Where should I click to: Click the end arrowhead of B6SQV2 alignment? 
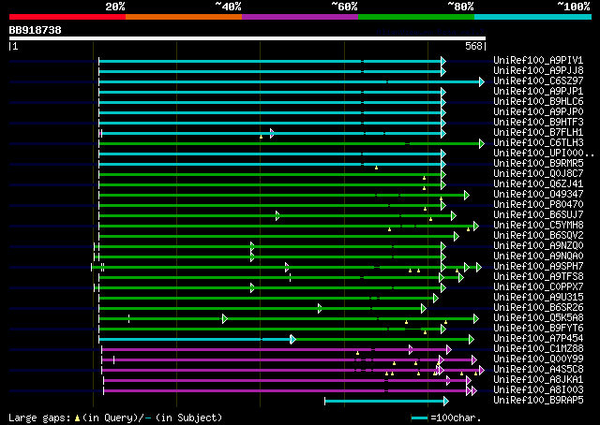pos(457,237)
